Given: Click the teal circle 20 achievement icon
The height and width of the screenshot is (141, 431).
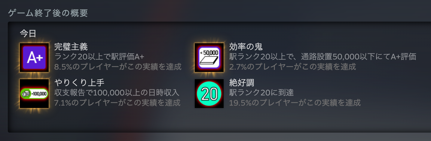Looking at the screenshot, I should pyautogui.click(x=209, y=94).
